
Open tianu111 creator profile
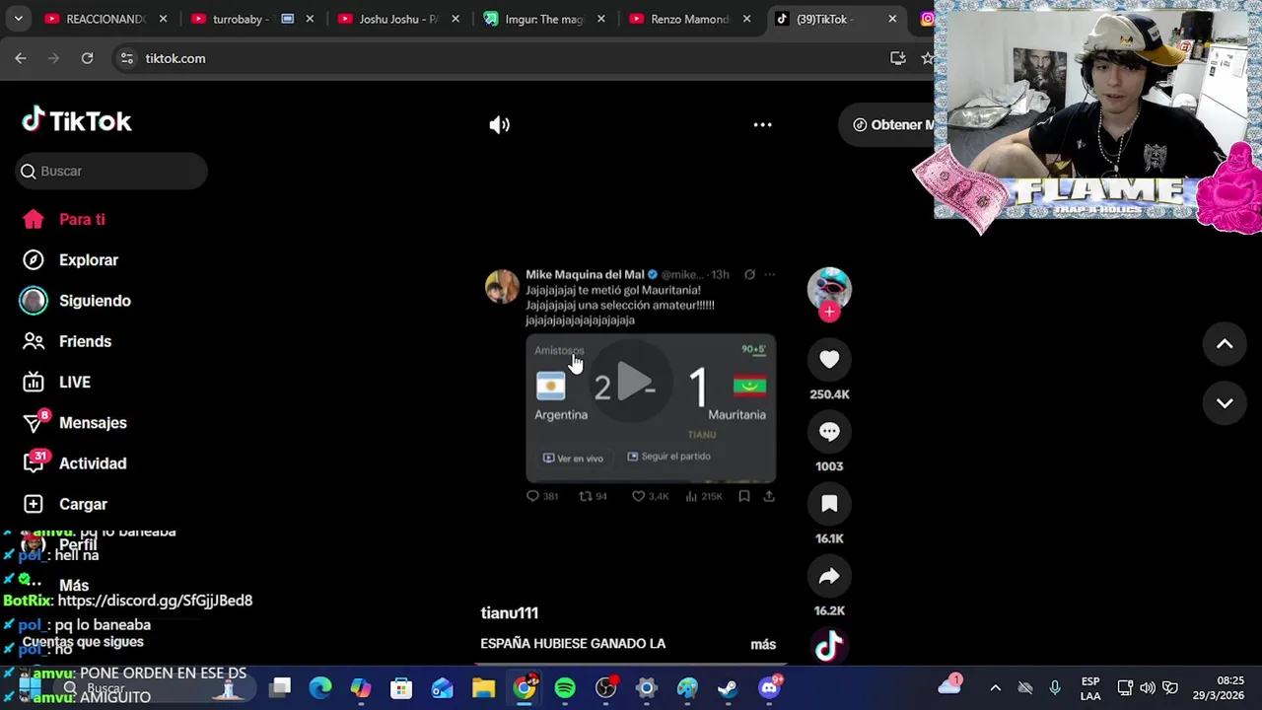[x=509, y=612]
